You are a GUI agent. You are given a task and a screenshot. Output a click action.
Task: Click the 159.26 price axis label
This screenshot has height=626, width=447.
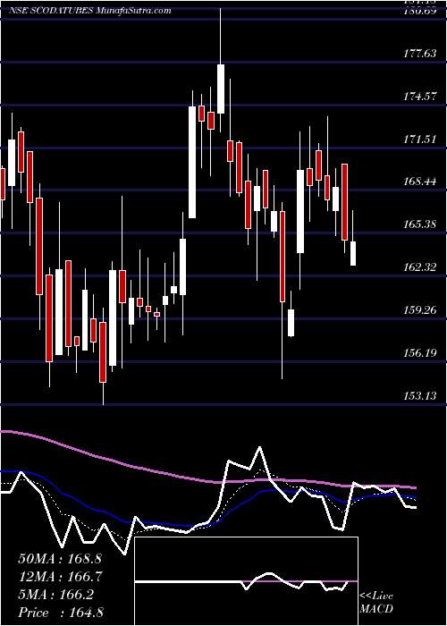421,309
